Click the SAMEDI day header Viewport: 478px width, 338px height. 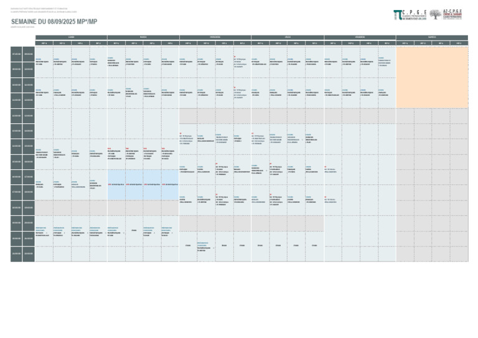[432, 37]
